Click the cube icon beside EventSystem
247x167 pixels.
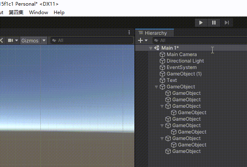[x=162, y=67]
